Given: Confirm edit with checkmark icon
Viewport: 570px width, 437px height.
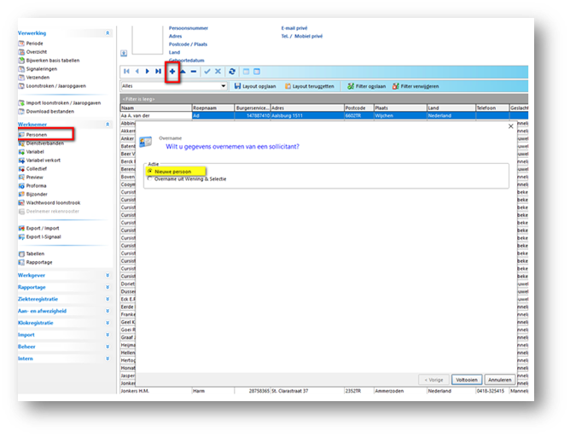Looking at the screenshot, I should (x=207, y=72).
